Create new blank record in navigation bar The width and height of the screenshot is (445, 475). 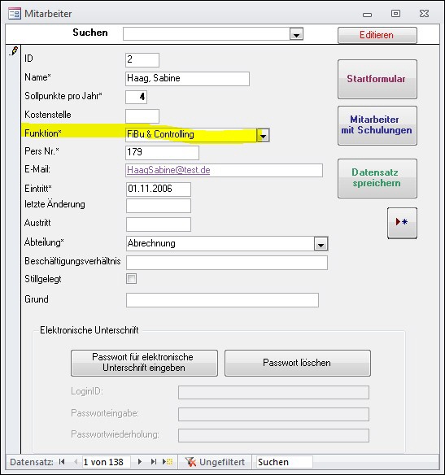pyautogui.click(x=168, y=462)
